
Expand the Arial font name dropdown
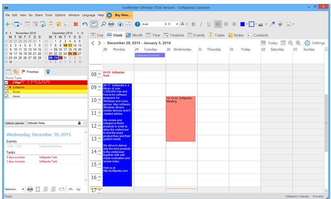click(x=161, y=24)
